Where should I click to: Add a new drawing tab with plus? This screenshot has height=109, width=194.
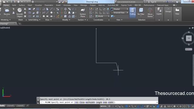(19, 24)
